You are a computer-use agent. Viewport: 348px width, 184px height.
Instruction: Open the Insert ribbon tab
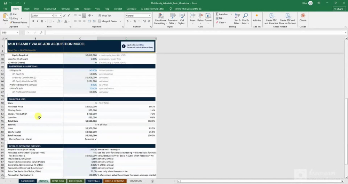coord(27,9)
